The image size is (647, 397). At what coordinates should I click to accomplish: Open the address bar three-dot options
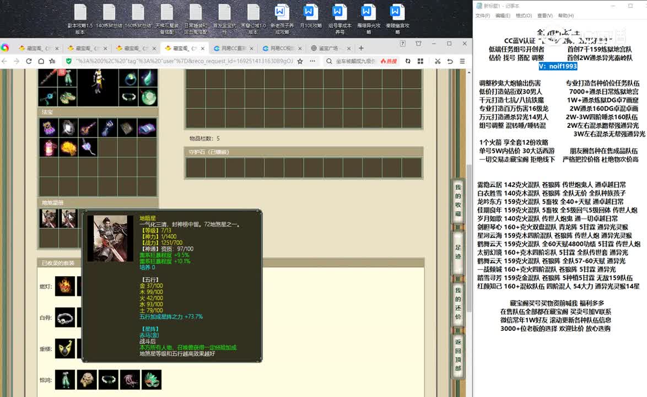[312, 61]
